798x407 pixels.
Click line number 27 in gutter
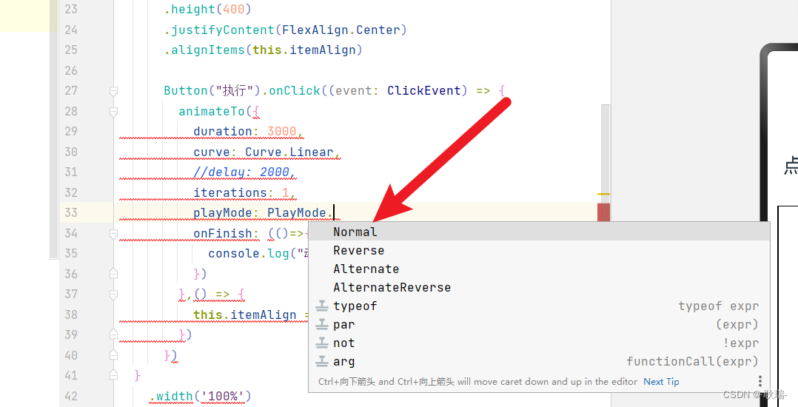pos(71,90)
